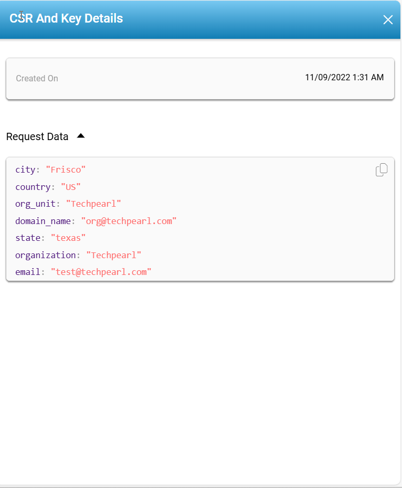The width and height of the screenshot is (402, 488).
Task: Select the organization "Techpearl" value
Action: point(114,255)
